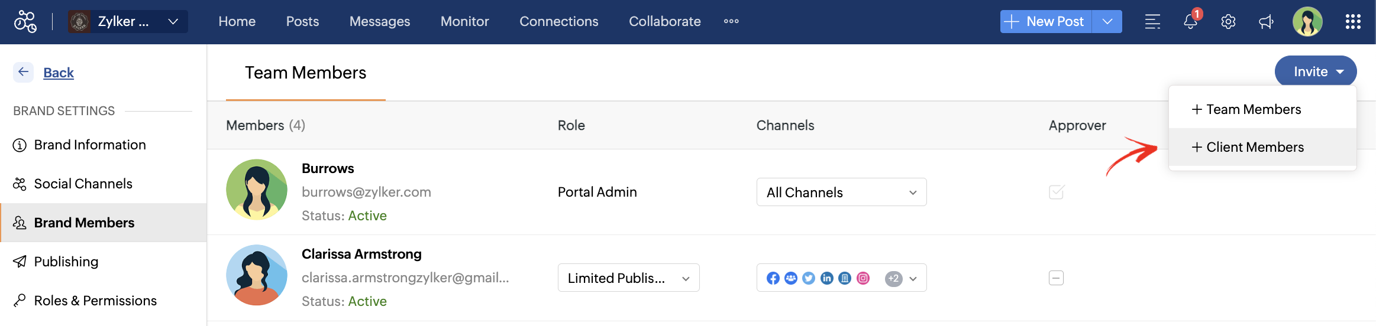Open the settings gear icon
Image resolution: width=1376 pixels, height=326 pixels.
1228,22
